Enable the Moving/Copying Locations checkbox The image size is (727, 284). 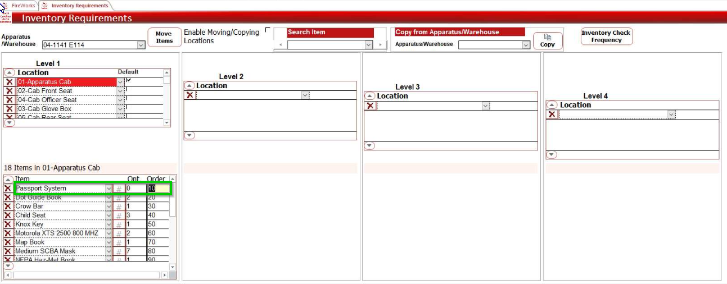(x=267, y=30)
